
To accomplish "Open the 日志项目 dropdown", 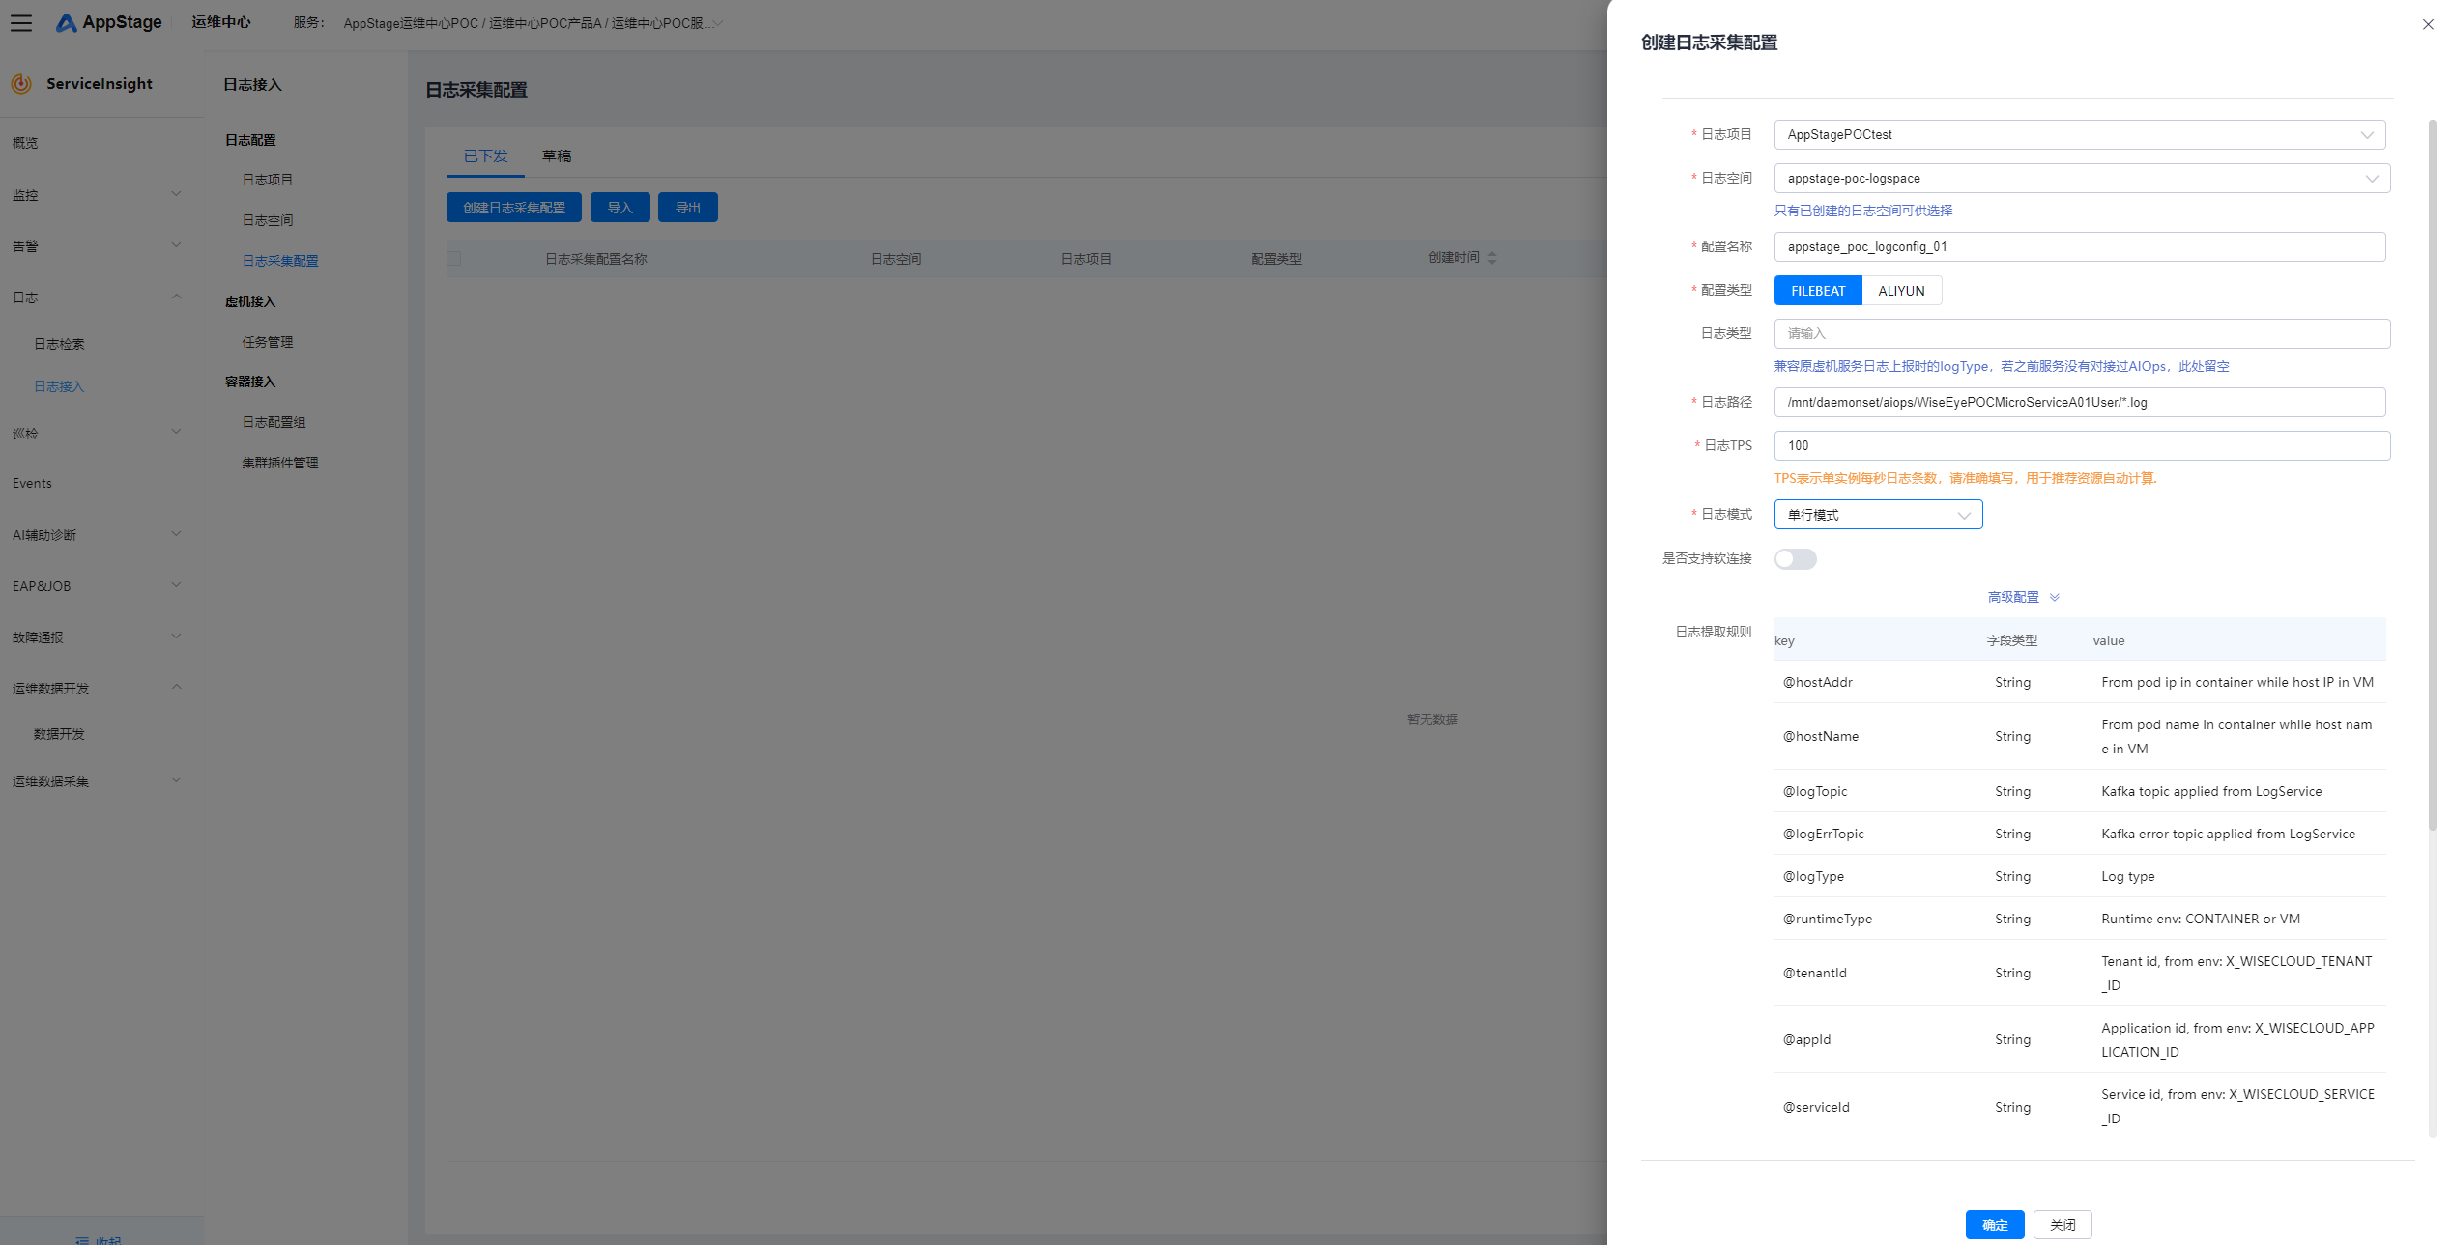I will (2079, 135).
